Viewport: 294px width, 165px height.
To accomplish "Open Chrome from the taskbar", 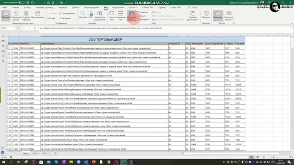I will tap(108, 162).
